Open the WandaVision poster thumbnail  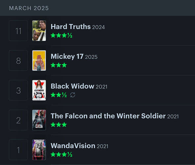point(39,150)
